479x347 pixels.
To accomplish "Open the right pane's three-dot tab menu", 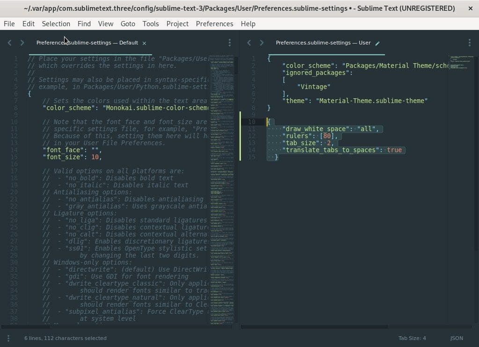I will coord(469,43).
